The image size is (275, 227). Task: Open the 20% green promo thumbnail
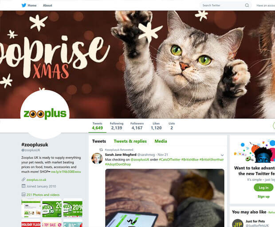click(73, 208)
